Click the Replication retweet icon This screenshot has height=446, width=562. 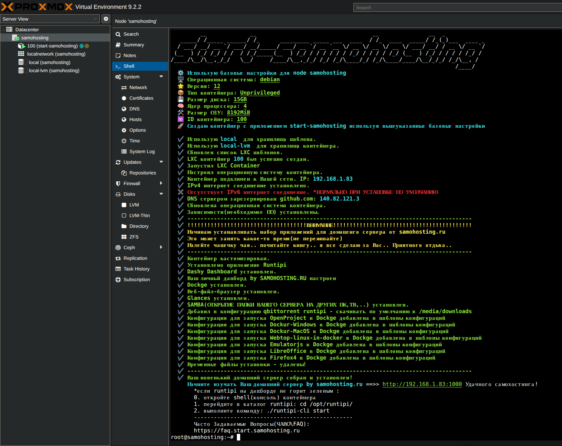(118, 258)
